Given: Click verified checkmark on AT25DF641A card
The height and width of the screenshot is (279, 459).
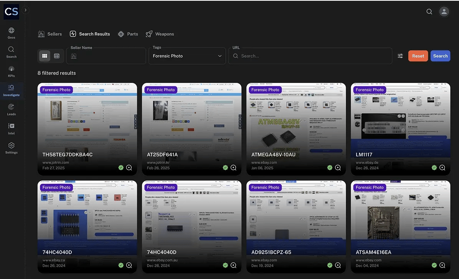Looking at the screenshot, I should tap(225, 168).
